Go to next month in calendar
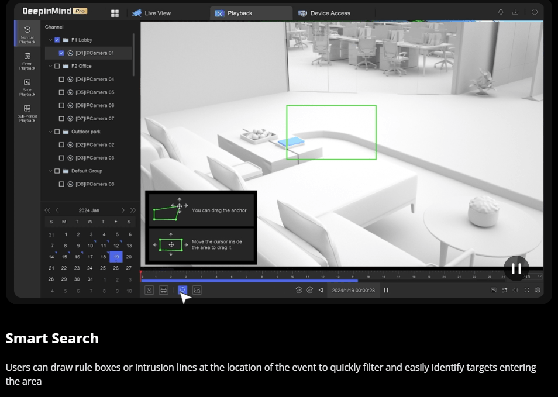 point(123,210)
